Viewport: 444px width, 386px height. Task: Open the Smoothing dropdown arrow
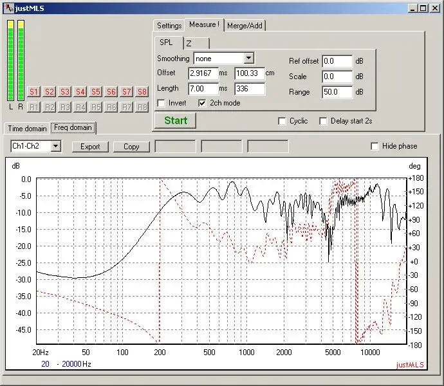pos(248,59)
